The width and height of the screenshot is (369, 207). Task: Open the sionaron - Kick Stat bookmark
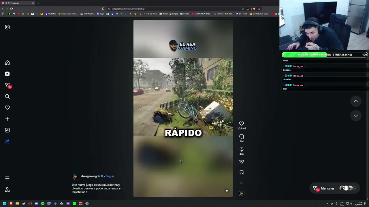pyautogui.click(x=223, y=14)
